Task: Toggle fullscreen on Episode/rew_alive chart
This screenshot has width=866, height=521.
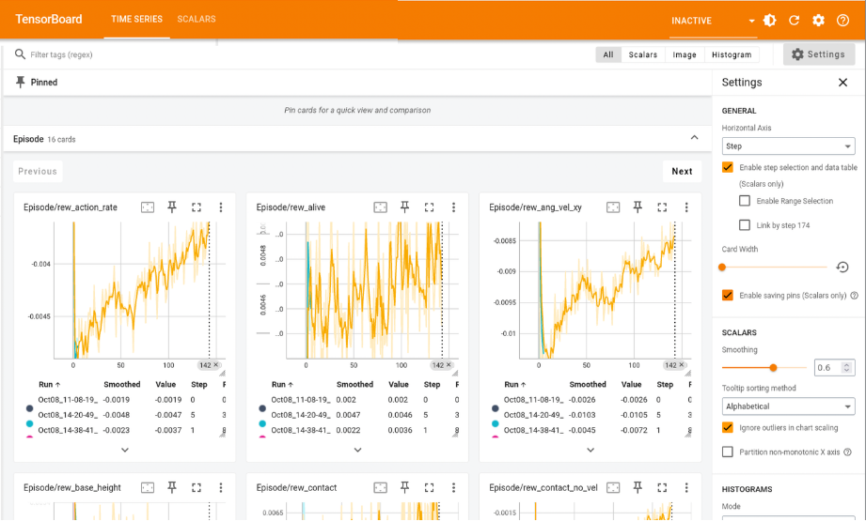Action: 429,207
